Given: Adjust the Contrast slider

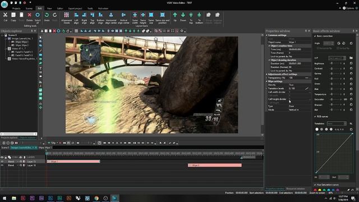Looking at the screenshot, I should 335,68.
